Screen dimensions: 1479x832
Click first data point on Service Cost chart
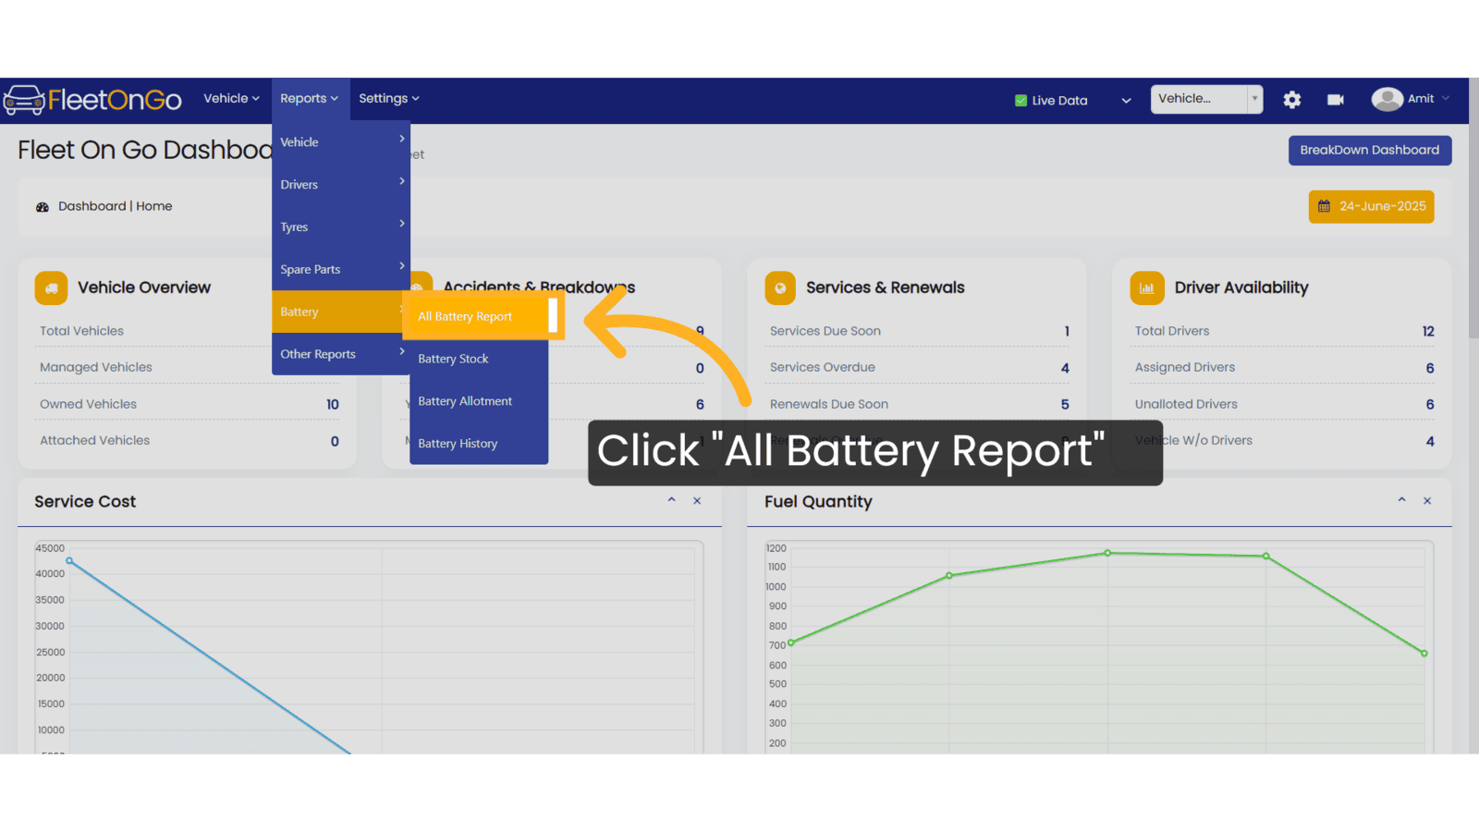click(69, 560)
